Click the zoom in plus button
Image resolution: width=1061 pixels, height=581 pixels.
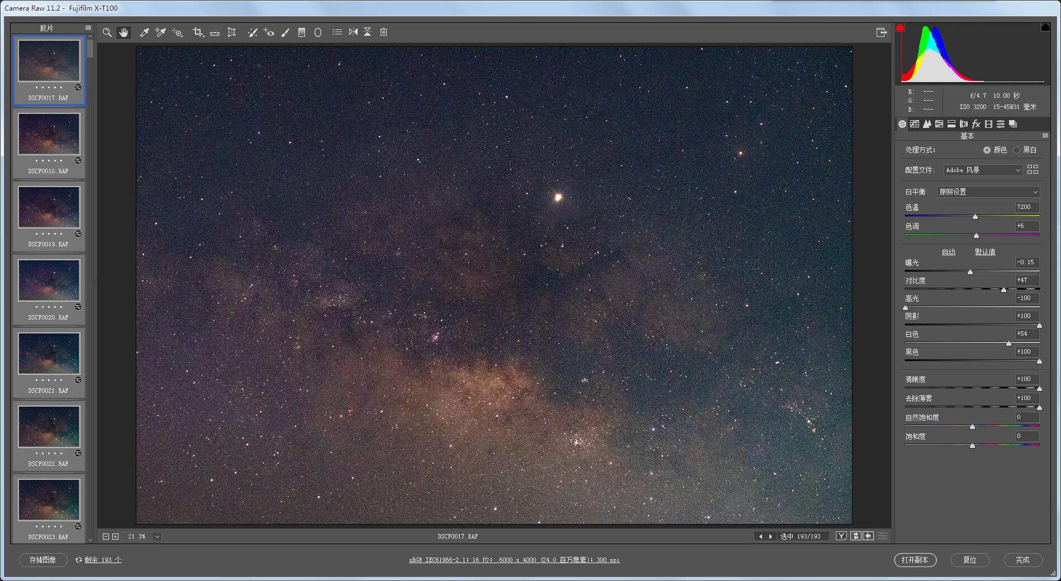(x=115, y=536)
